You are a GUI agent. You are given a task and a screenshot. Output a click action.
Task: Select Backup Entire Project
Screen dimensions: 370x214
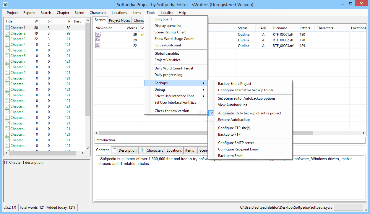tap(250, 84)
